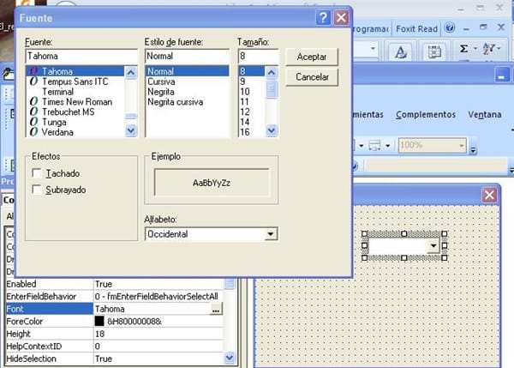Close the Fuente dialog

[341, 17]
